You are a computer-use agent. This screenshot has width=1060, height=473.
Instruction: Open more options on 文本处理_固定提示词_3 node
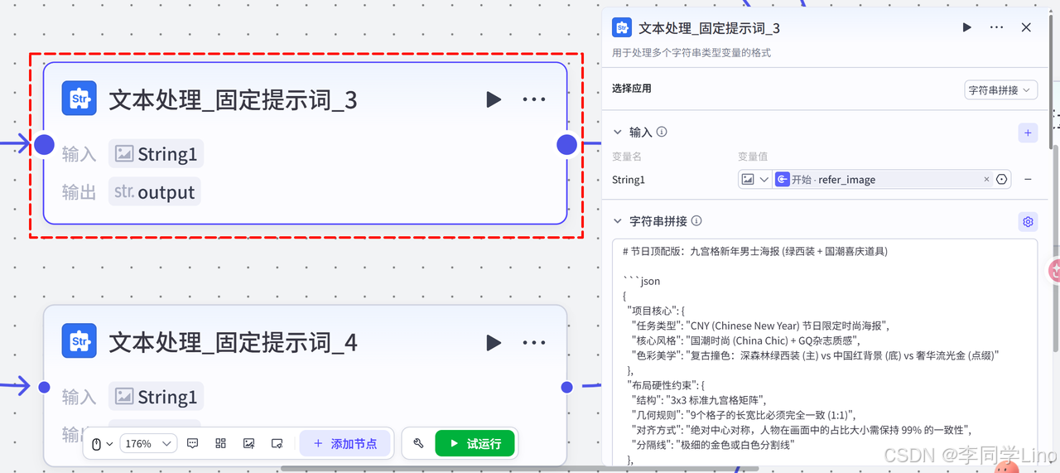[534, 99]
